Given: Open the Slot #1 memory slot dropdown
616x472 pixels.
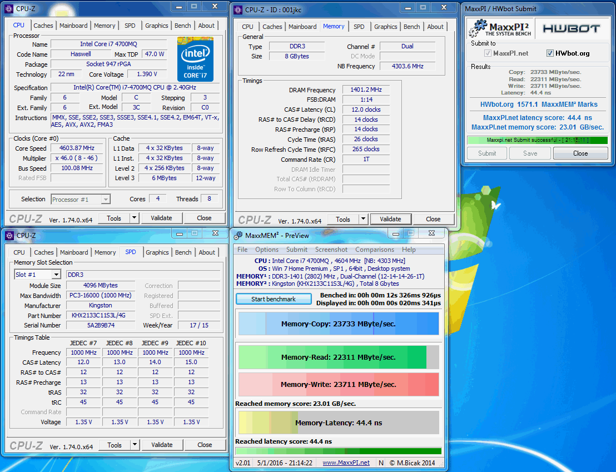Looking at the screenshot, I should tap(57, 274).
